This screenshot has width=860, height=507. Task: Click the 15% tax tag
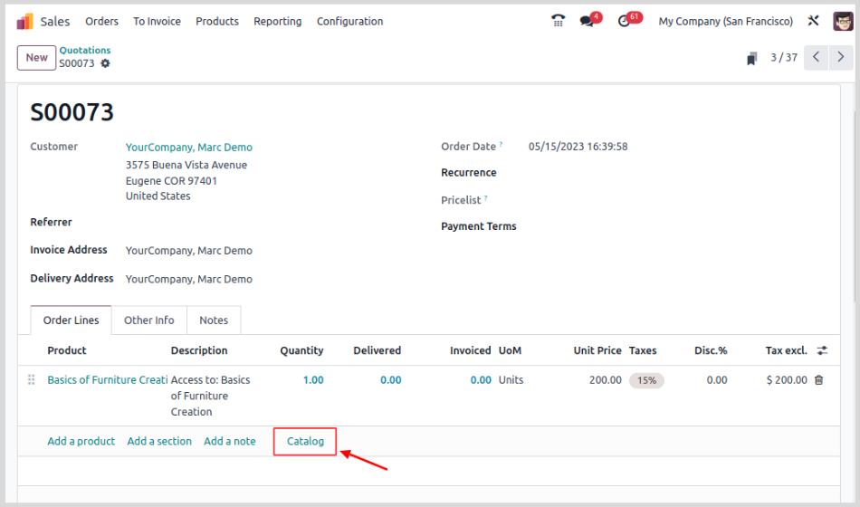click(646, 380)
